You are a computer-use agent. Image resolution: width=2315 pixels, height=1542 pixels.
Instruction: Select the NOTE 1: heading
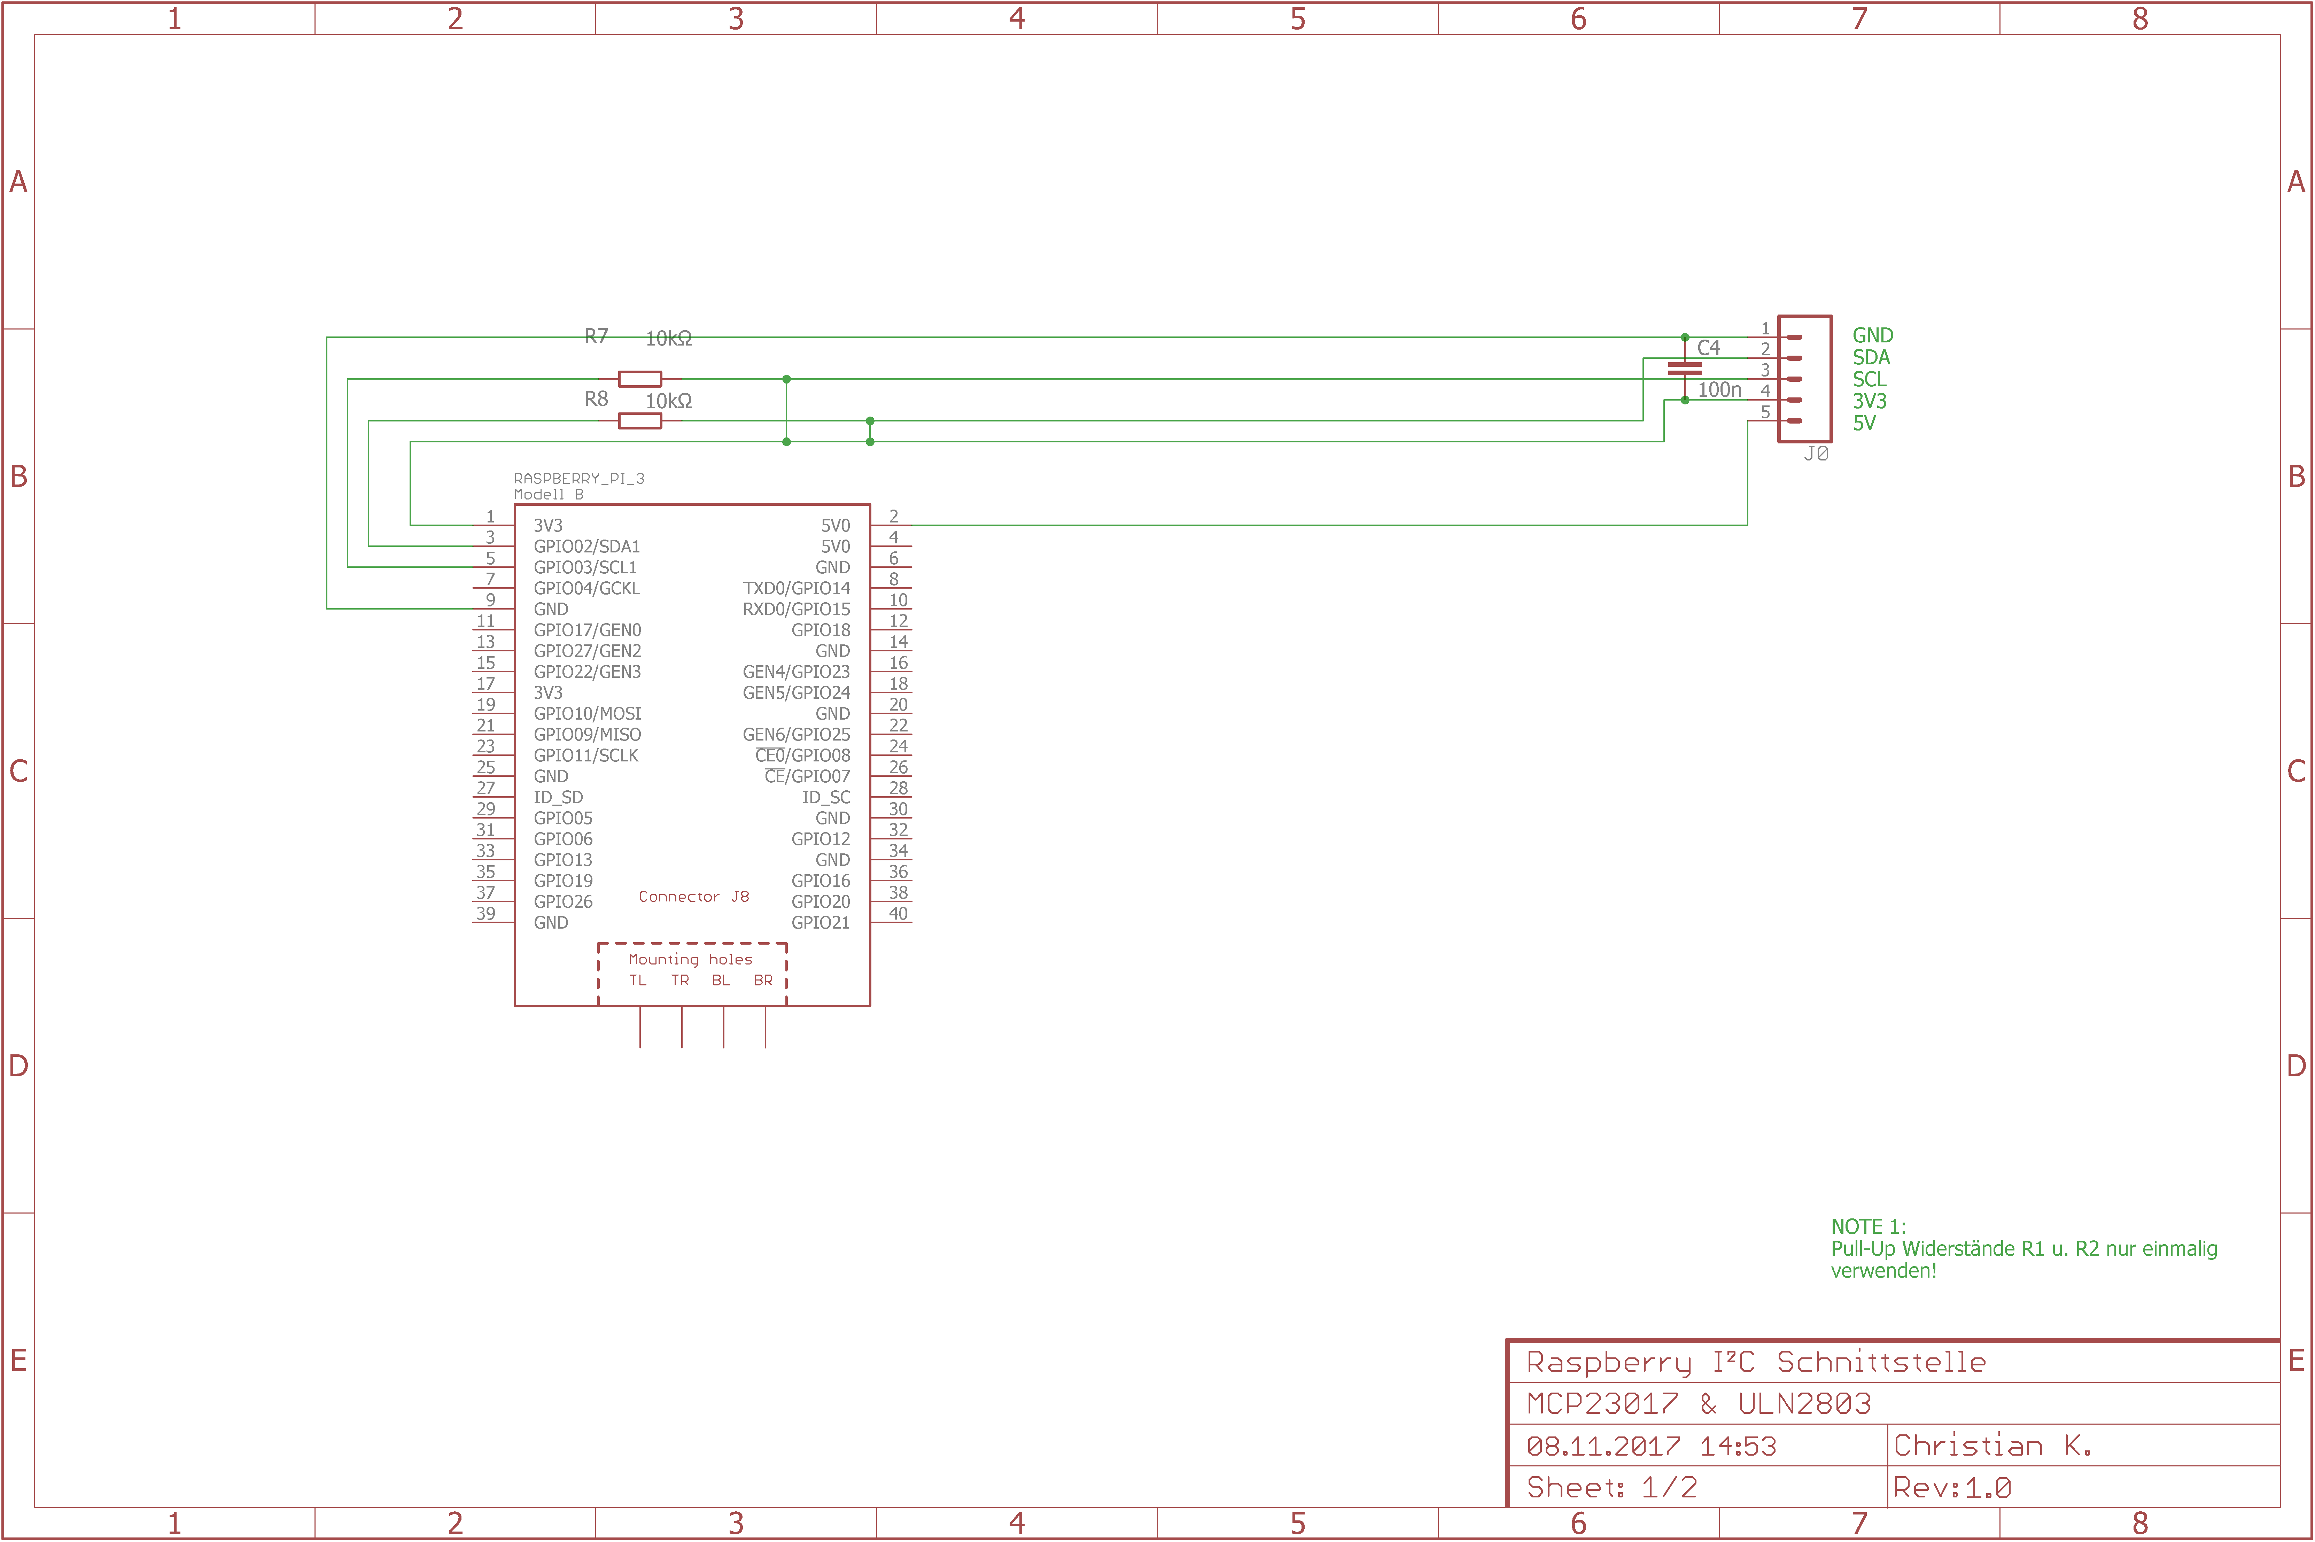click(1869, 1227)
